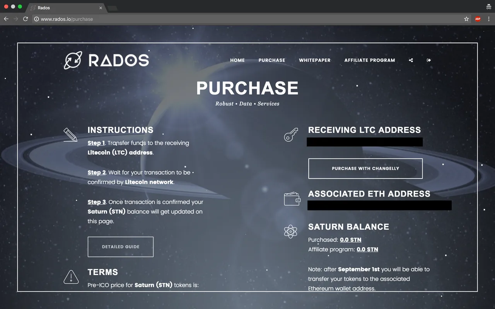Open the Adblock Plus extension icon
This screenshot has width=495, height=309.
coord(478,19)
